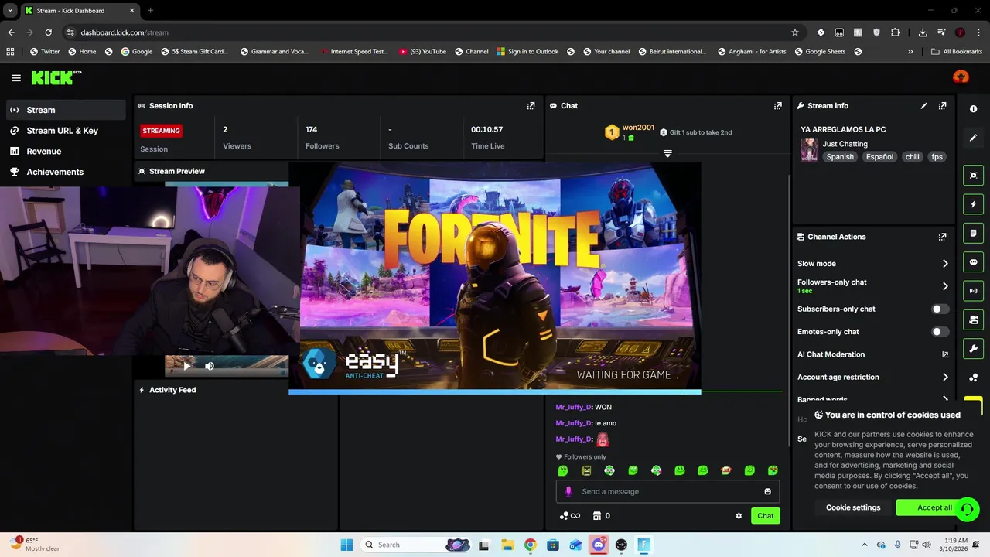Click the headset support bubble
The width and height of the screenshot is (990, 557).
point(967,509)
